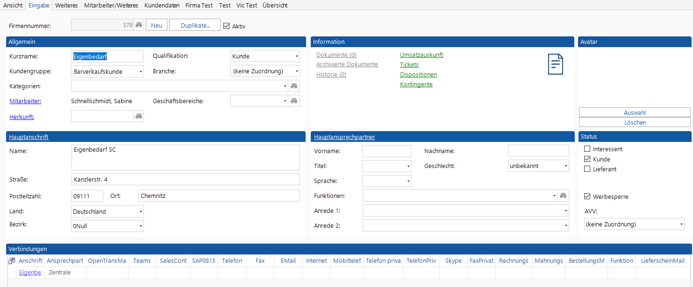This screenshot has height=287, width=693.
Task: Toggle the Aktiv checkbox
Action: click(227, 26)
